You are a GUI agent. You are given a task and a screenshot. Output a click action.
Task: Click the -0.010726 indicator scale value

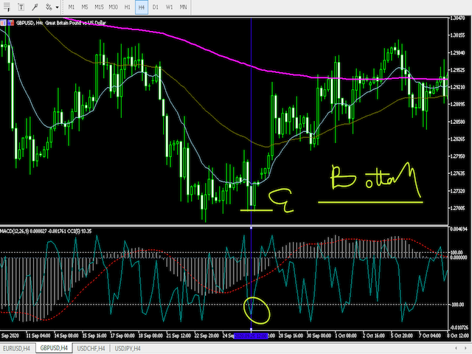click(x=459, y=327)
